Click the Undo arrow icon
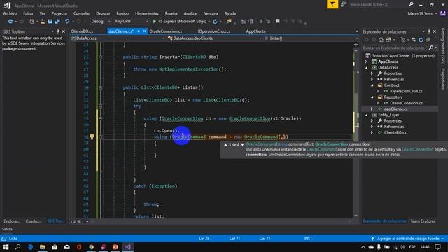Viewport: 448px width, 252px height. pyautogui.click(x=67, y=22)
